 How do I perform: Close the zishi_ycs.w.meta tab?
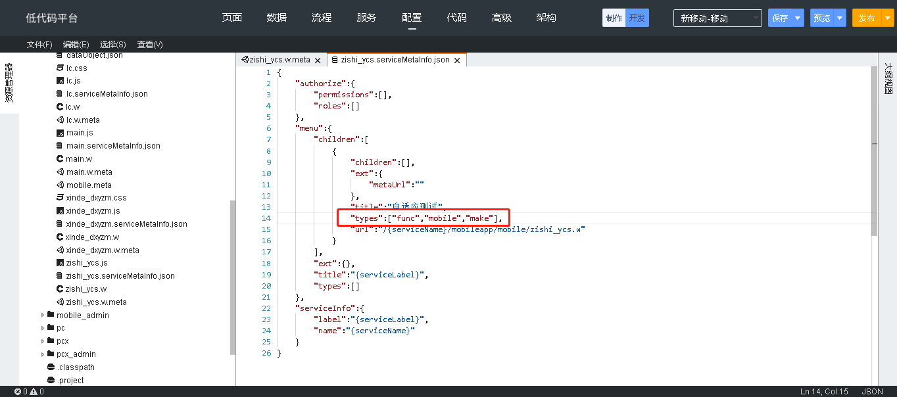click(318, 60)
